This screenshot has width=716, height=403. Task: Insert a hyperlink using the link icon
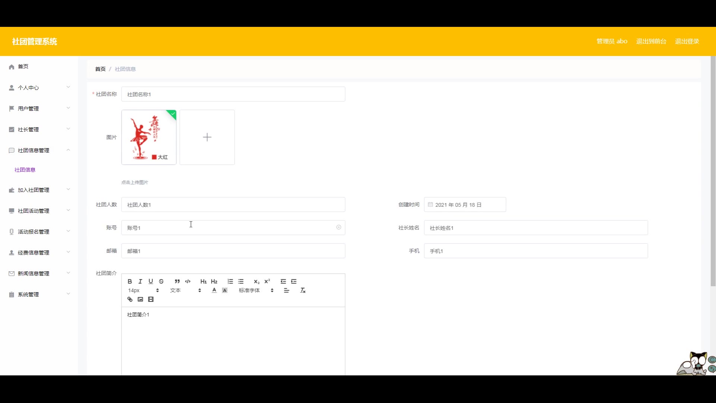pyautogui.click(x=130, y=299)
